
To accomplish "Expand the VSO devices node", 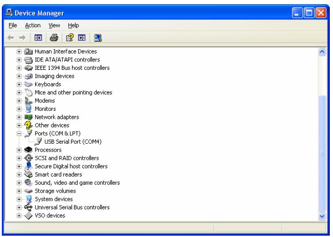I will 19,216.
